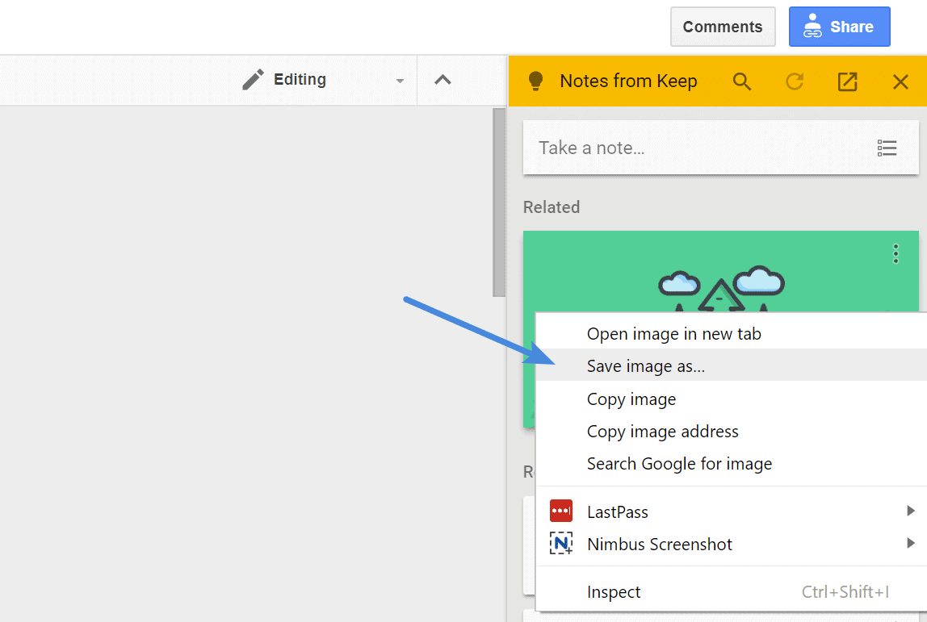Open Keep in new window icon
Image resolution: width=927 pixels, height=622 pixels.
click(847, 81)
